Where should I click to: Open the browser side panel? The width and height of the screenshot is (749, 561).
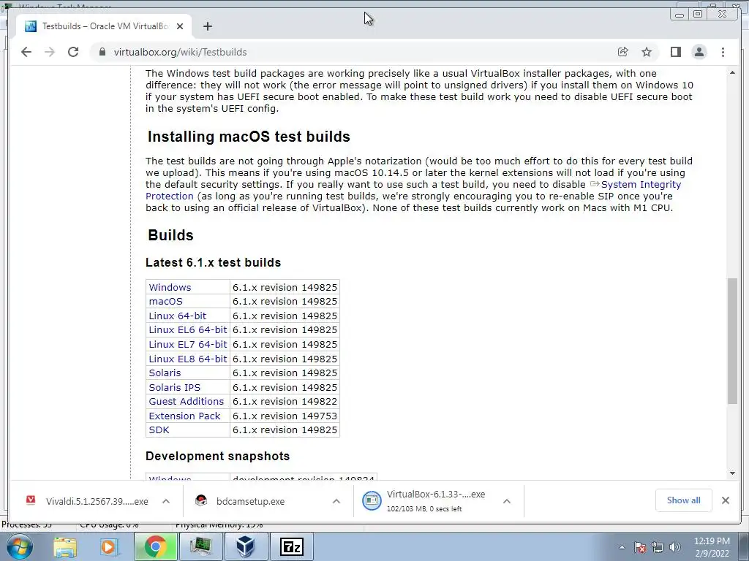(x=675, y=52)
